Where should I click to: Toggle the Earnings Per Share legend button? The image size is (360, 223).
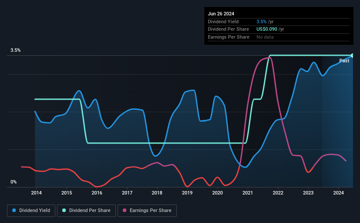click(147, 211)
